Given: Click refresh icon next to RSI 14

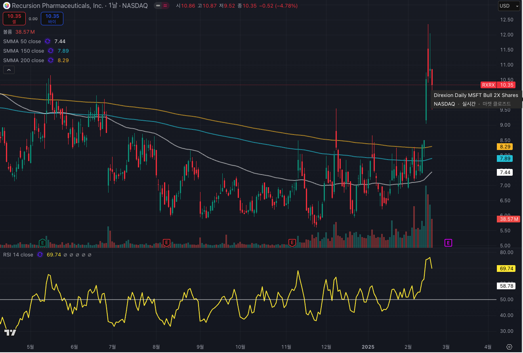Looking at the screenshot, I should (x=40, y=254).
